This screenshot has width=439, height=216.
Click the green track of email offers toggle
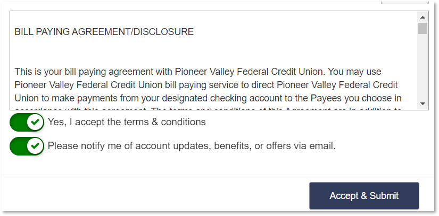[x=18, y=146]
